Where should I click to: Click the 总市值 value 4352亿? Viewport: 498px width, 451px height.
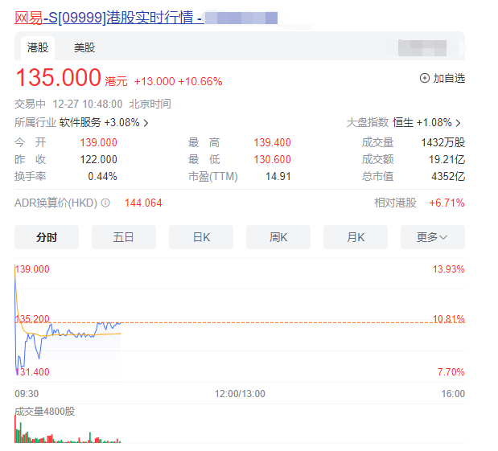[448, 176]
